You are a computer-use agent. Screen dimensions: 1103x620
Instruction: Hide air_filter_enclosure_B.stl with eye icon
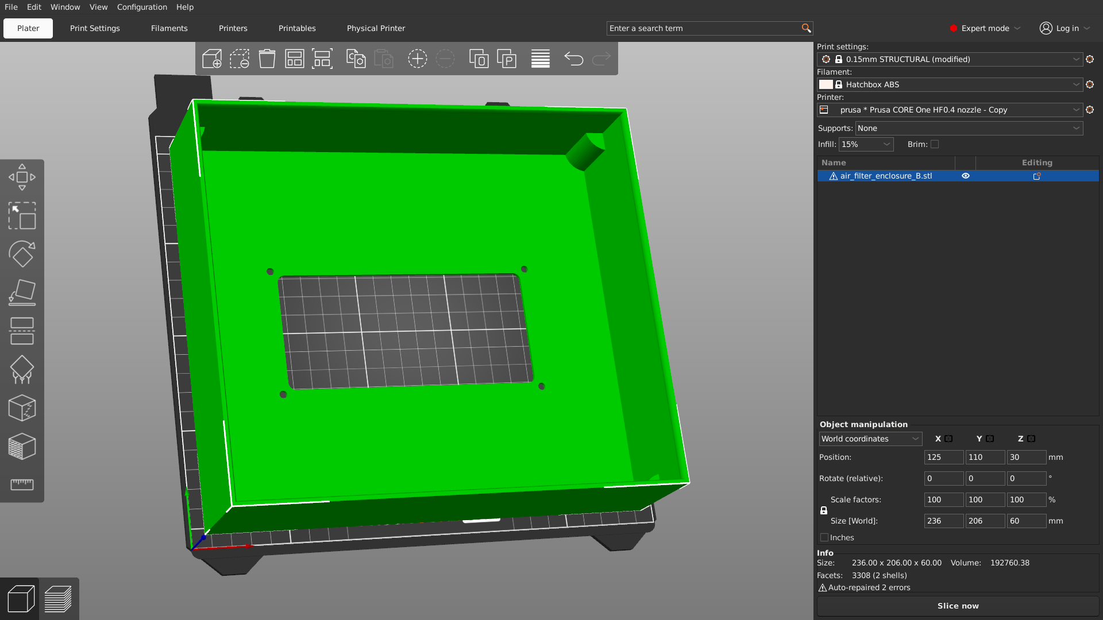click(x=966, y=176)
